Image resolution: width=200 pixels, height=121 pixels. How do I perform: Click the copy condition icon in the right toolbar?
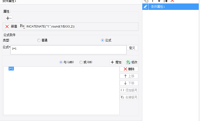[x=146, y=1]
